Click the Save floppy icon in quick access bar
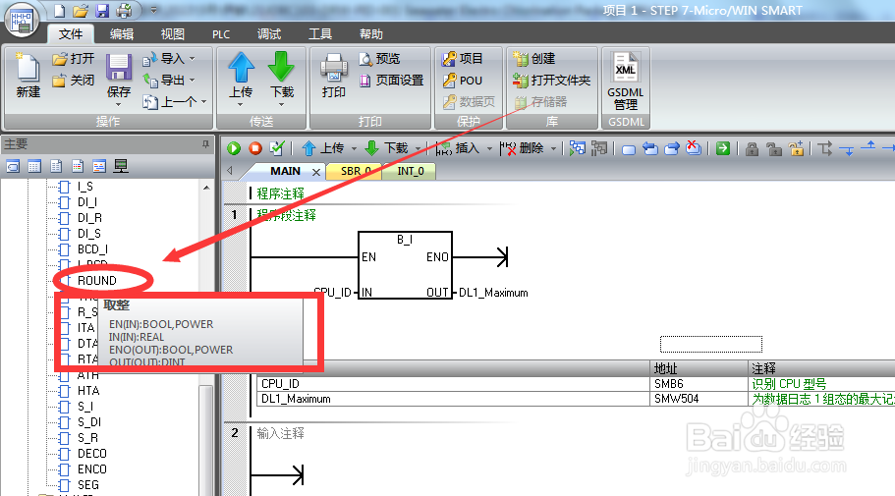This screenshot has height=496, width=895. coord(102,10)
